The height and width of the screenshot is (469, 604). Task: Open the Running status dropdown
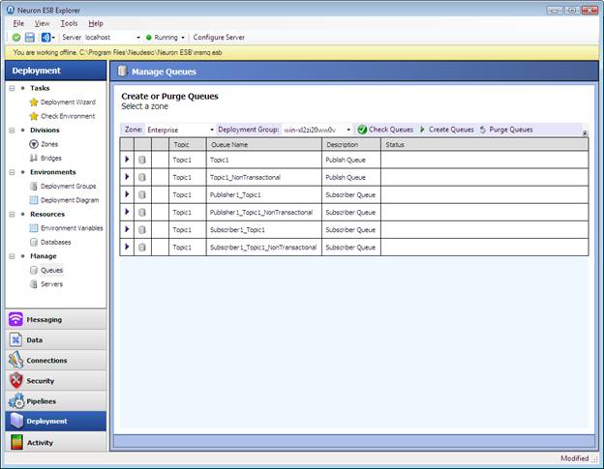coord(183,38)
